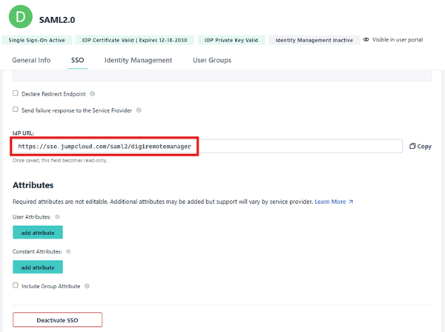445x332 pixels.
Task: Switch to the General Info tab
Action: tap(31, 60)
